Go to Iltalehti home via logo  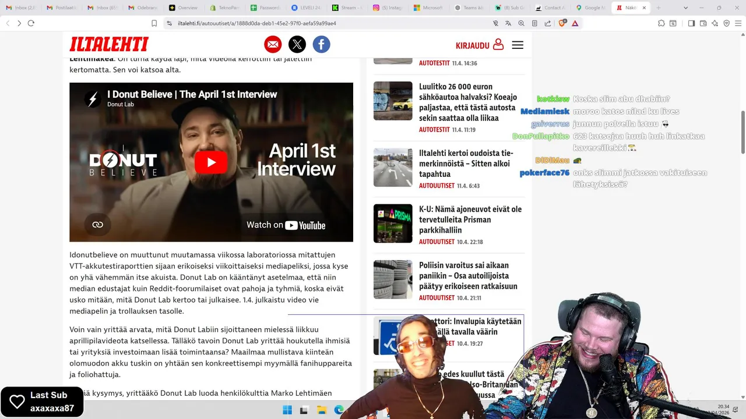coord(109,44)
